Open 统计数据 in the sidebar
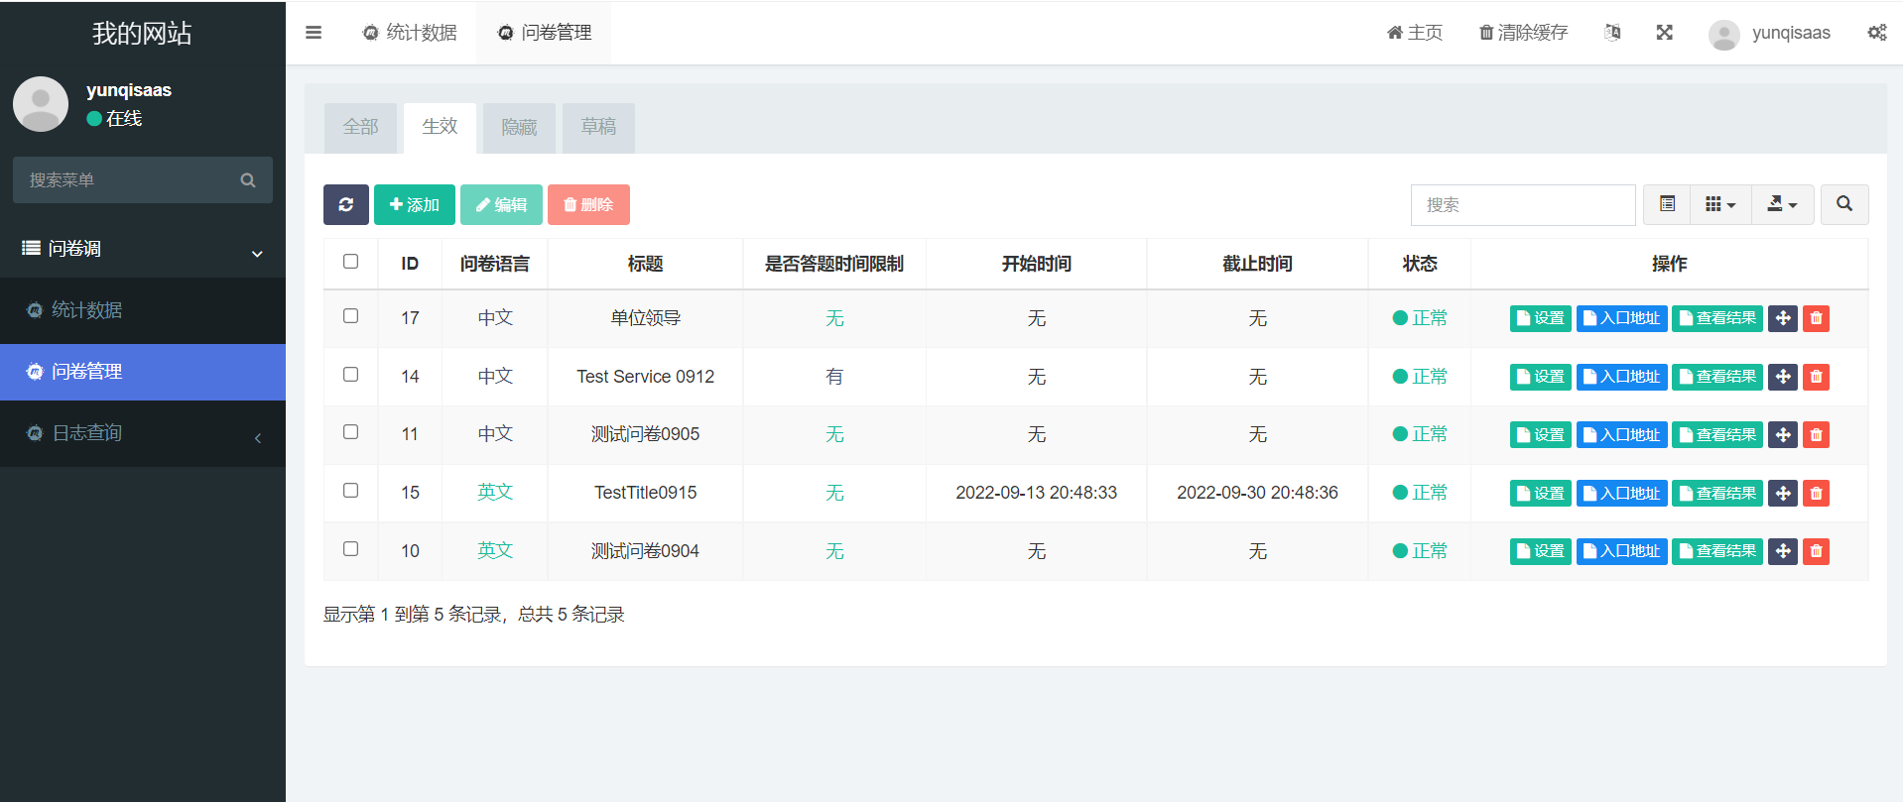Image resolution: width=1903 pixels, height=802 pixels. 143,310
